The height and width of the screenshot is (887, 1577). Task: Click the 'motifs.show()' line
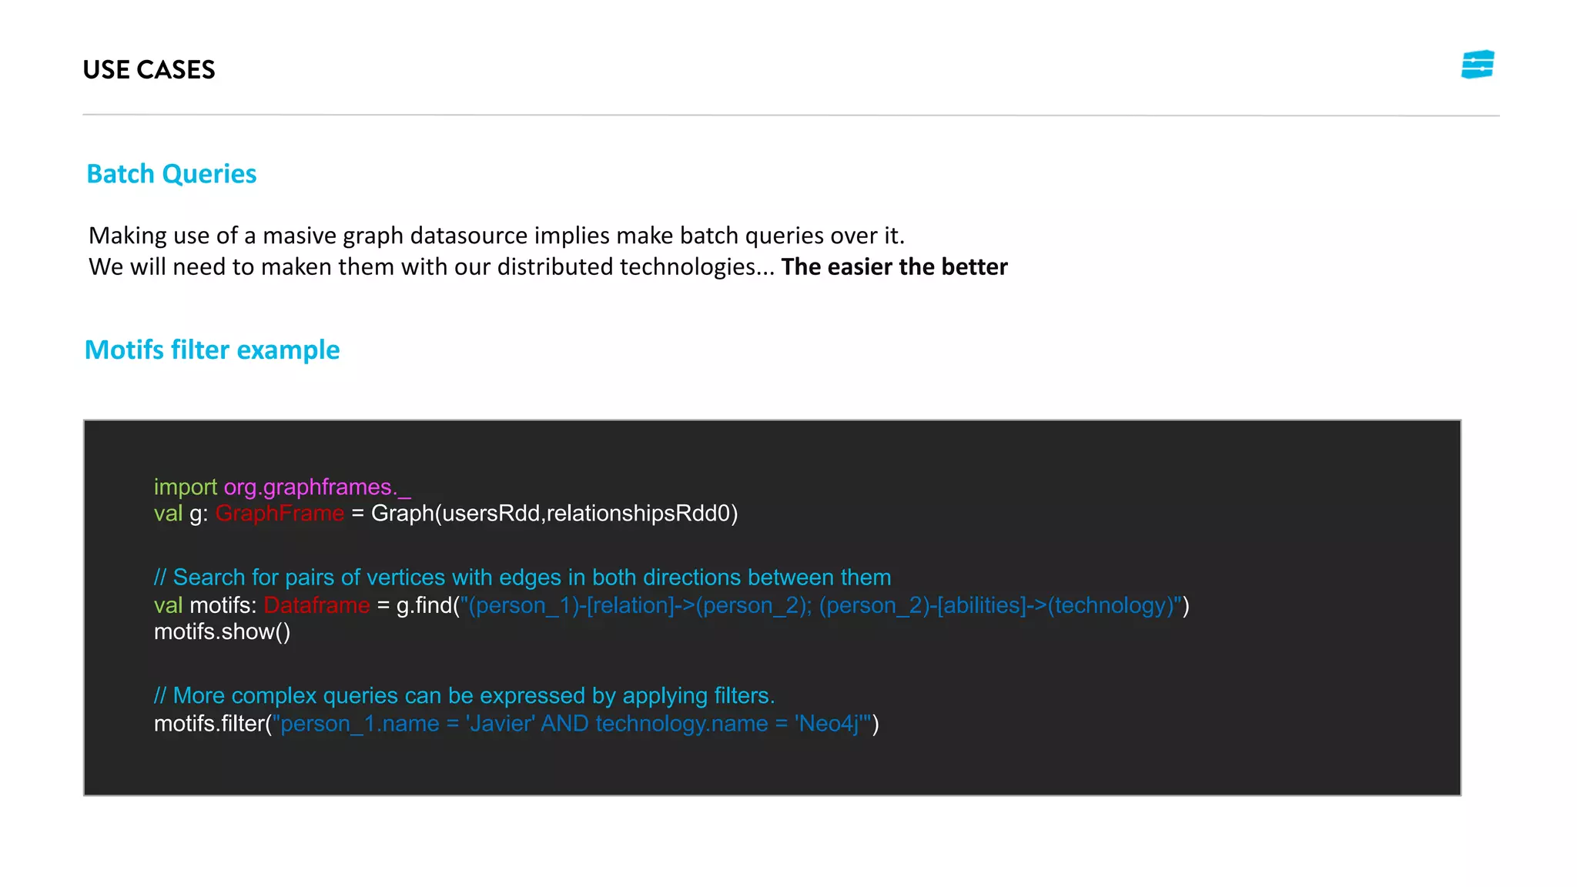[222, 632]
